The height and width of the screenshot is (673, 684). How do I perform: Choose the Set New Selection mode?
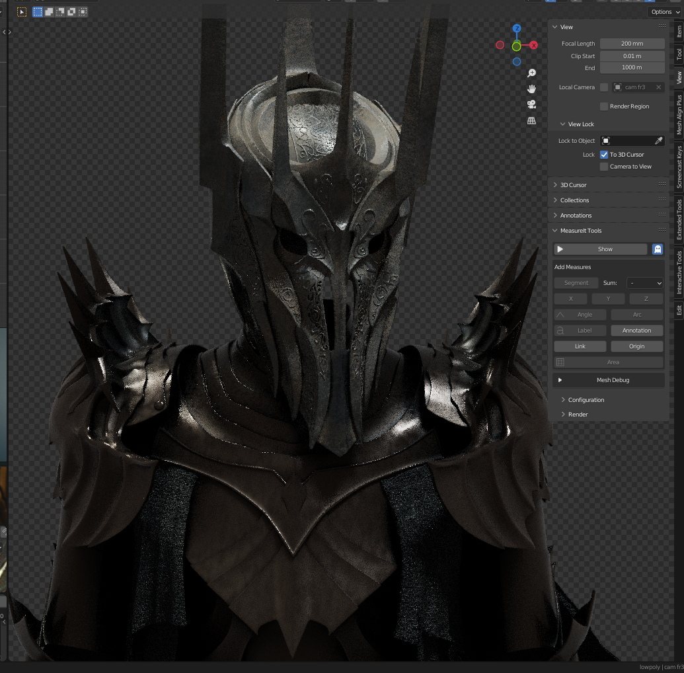click(38, 12)
